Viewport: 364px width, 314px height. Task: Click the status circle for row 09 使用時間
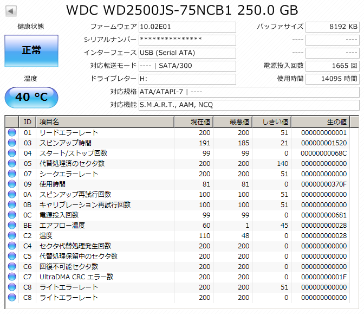click(x=12, y=184)
